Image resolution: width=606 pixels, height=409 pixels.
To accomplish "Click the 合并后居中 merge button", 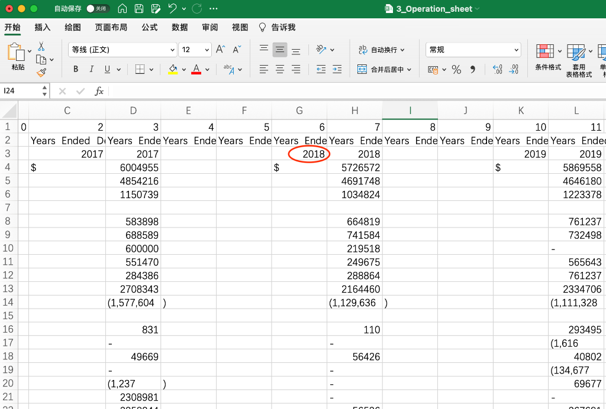I will tap(384, 70).
